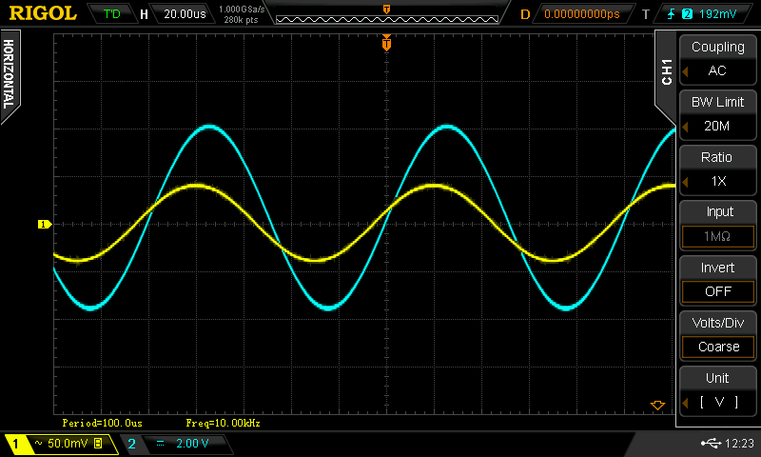Select the CH1 menu tab
The width and height of the screenshot is (761, 457).
coord(666,72)
